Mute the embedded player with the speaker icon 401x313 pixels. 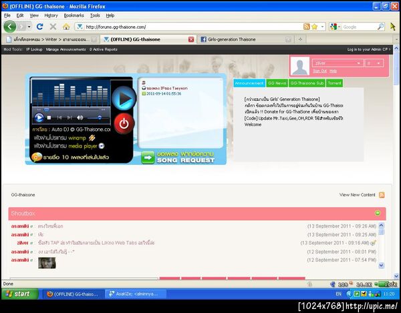click(80, 117)
